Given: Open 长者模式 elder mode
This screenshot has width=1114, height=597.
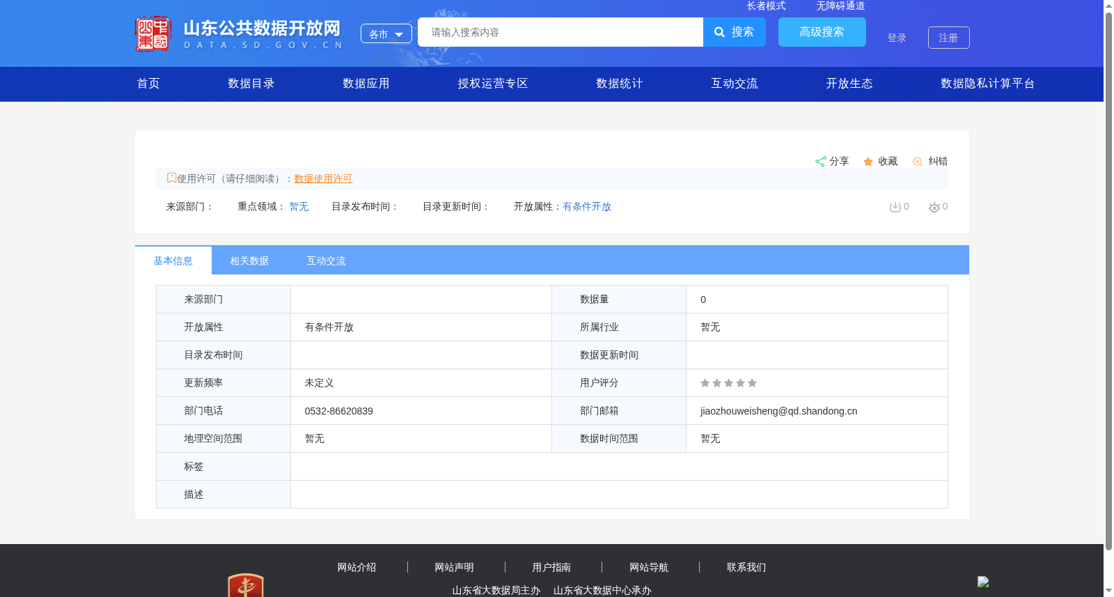Looking at the screenshot, I should coord(766,6).
